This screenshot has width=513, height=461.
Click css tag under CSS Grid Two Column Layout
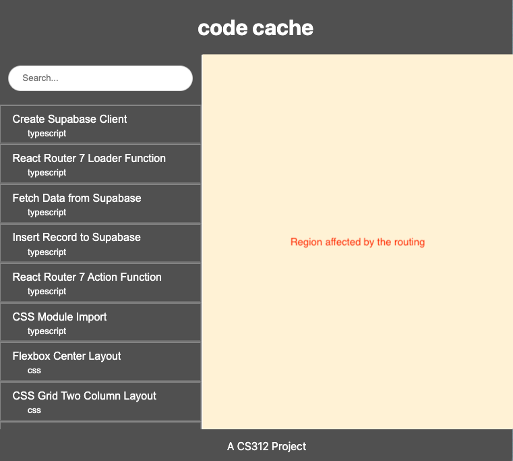click(34, 410)
